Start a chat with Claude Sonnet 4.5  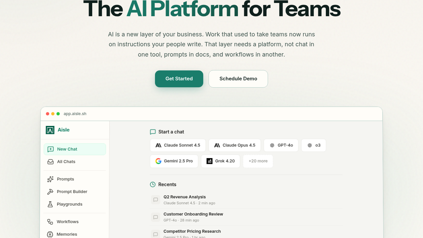[178, 145]
